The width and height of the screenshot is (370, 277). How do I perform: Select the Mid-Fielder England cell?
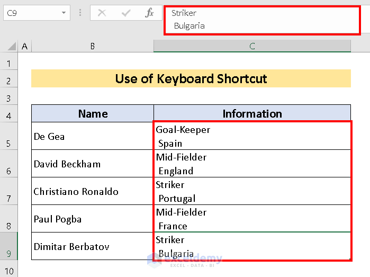[x=252, y=164]
